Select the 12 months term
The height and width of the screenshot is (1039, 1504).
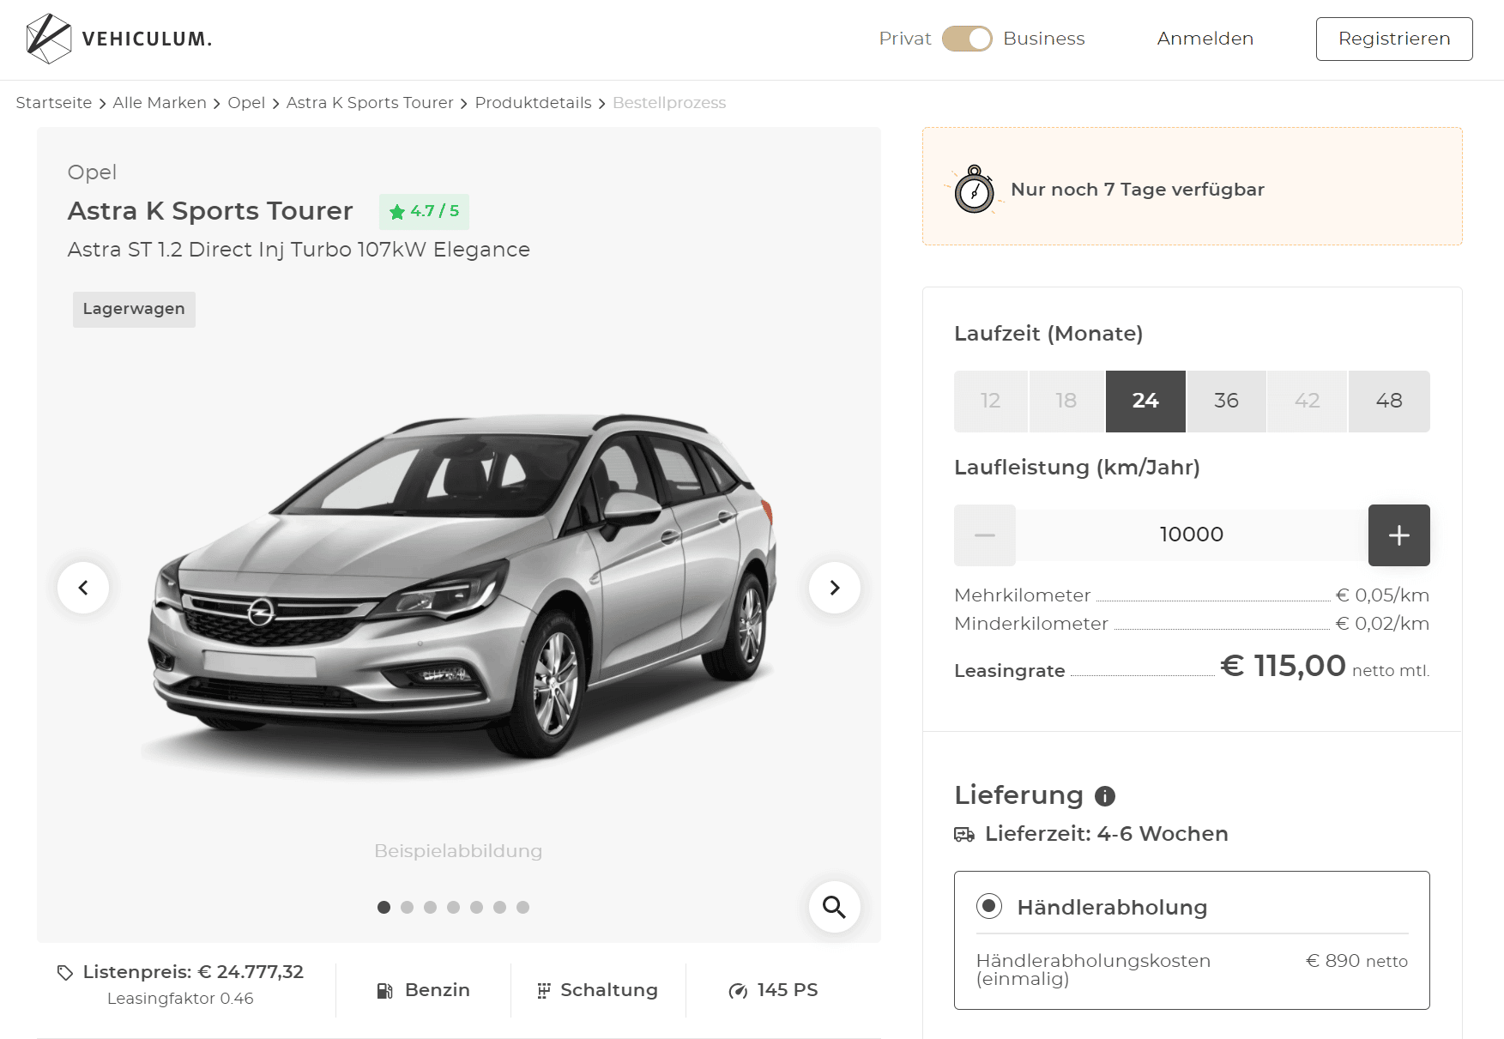tap(991, 401)
